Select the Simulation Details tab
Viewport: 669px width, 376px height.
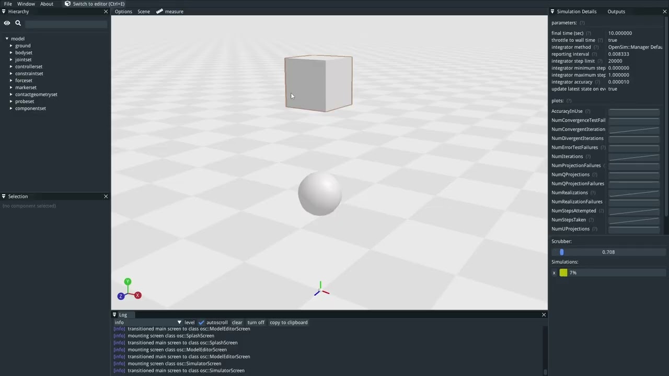pyautogui.click(x=576, y=11)
